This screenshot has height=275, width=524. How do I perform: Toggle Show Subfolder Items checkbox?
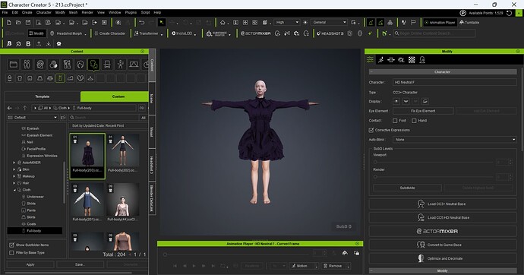(11, 245)
